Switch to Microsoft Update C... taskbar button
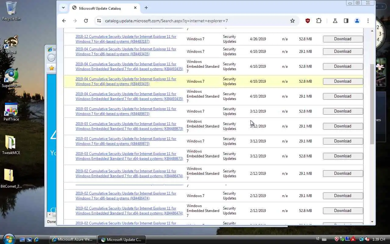The height and width of the screenshot is (244, 390). (x=122, y=239)
